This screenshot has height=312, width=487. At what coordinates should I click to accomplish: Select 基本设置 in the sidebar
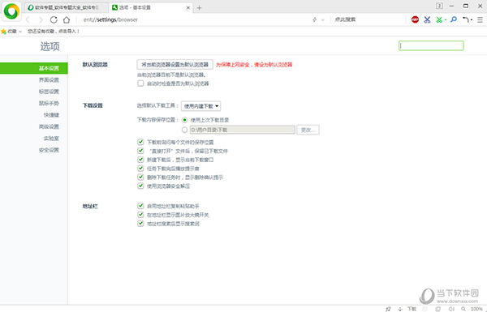pyautogui.click(x=34, y=68)
